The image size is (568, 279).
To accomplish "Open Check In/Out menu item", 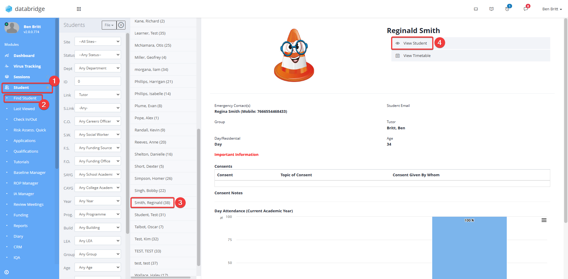I will [25, 119].
